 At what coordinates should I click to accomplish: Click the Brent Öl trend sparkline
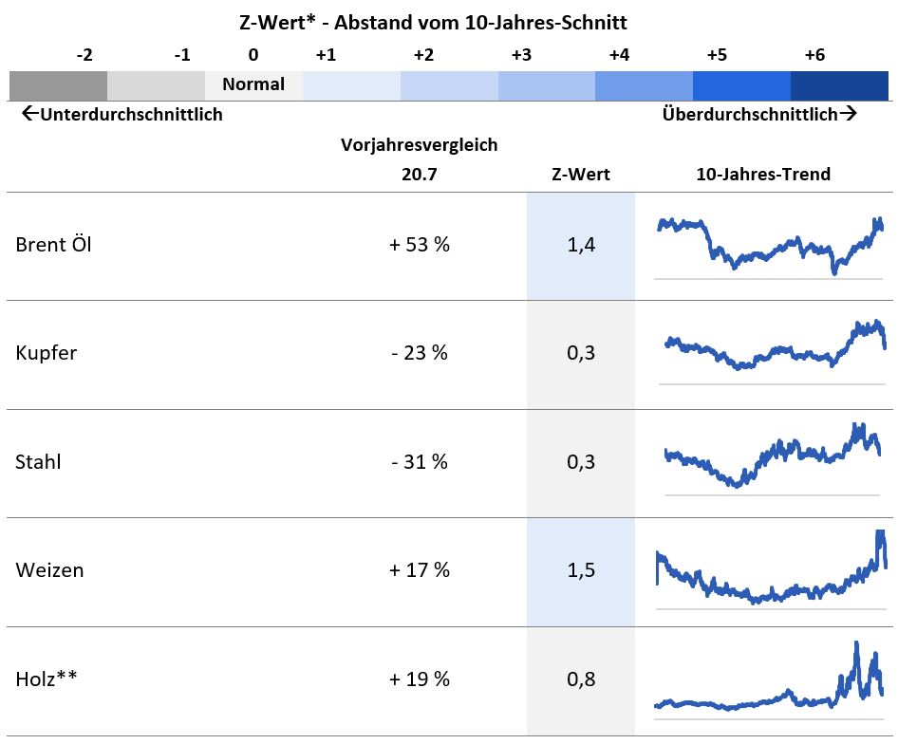tap(769, 247)
